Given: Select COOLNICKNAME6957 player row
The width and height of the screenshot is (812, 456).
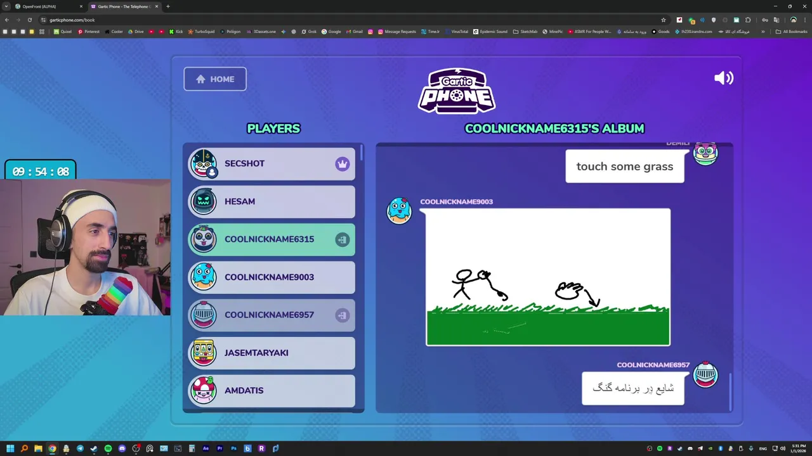Looking at the screenshot, I should [272, 315].
